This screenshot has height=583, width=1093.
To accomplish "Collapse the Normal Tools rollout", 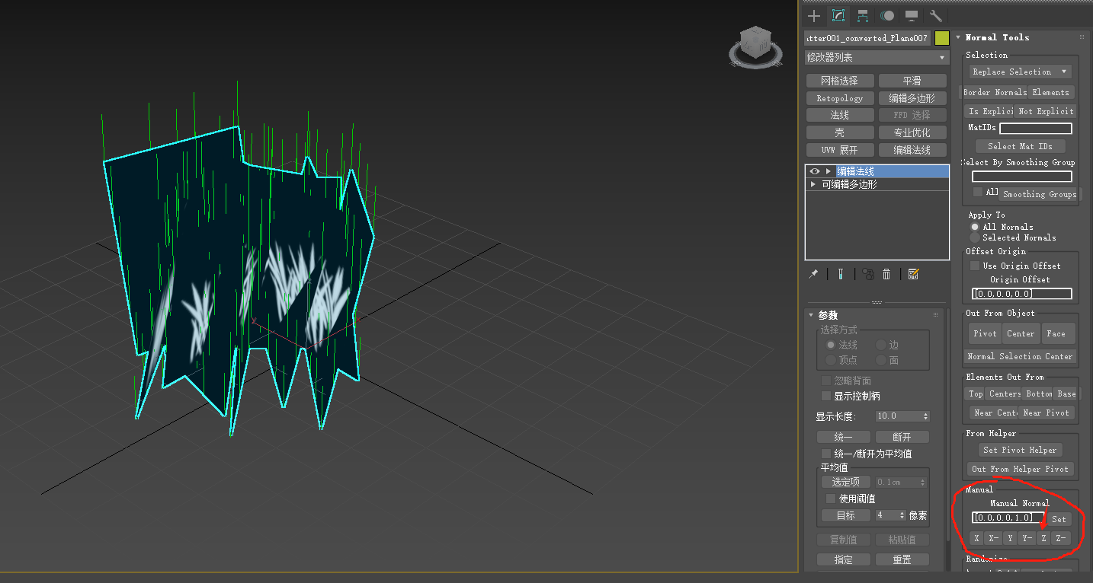I will click(x=958, y=37).
